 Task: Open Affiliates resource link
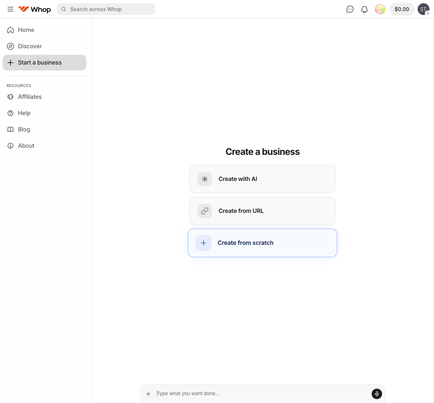pos(44,97)
